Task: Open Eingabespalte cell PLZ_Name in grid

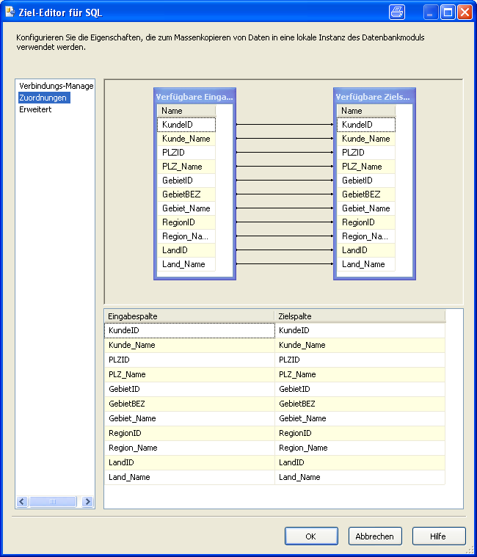Action: [189, 374]
